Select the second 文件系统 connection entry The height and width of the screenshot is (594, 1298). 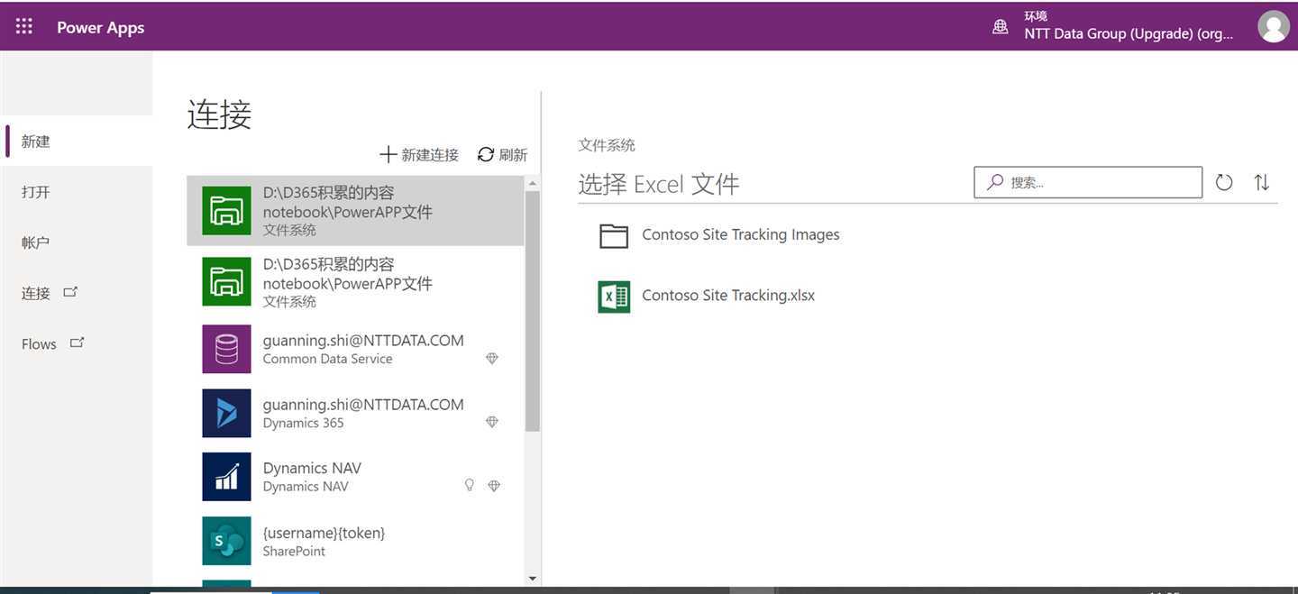pos(355,281)
